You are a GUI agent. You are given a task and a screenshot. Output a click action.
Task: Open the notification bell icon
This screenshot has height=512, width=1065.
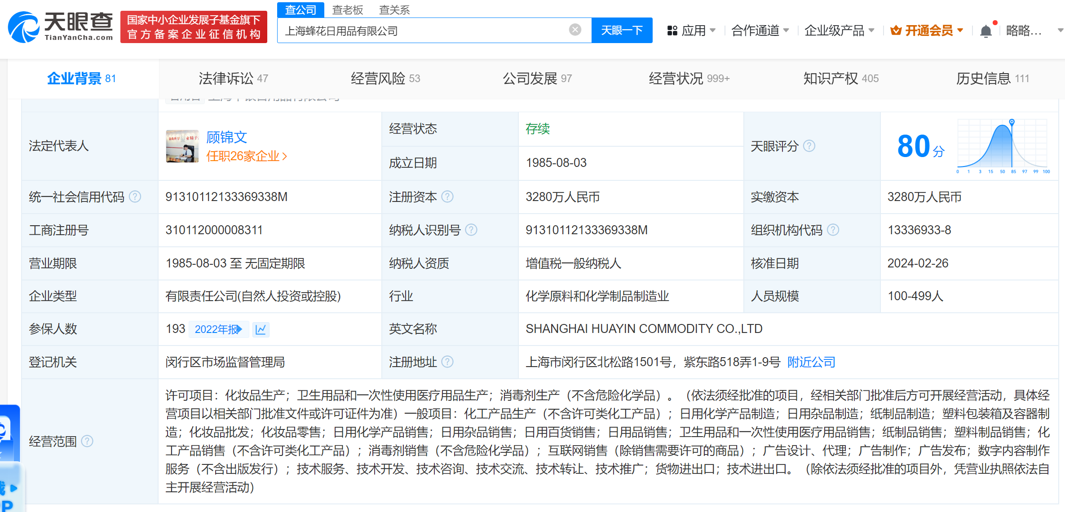[x=985, y=31]
